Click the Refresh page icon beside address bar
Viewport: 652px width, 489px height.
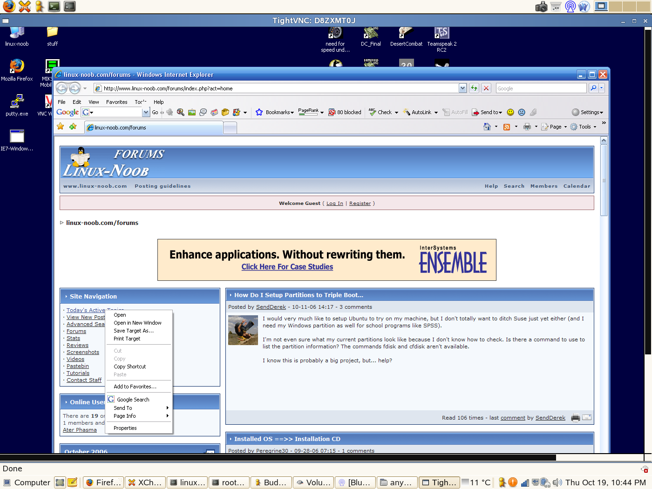474,88
